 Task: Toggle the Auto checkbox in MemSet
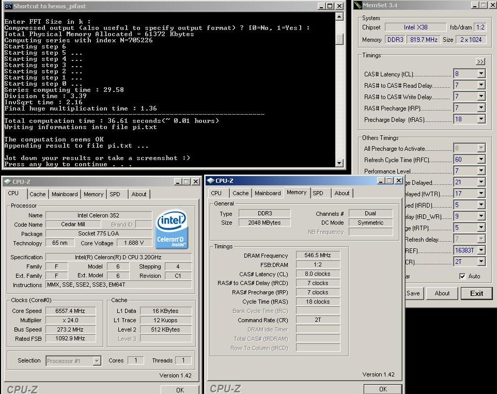tap(462, 276)
